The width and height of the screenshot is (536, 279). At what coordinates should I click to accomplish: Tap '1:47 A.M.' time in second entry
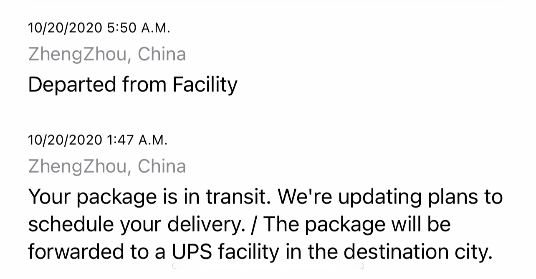coord(137,140)
